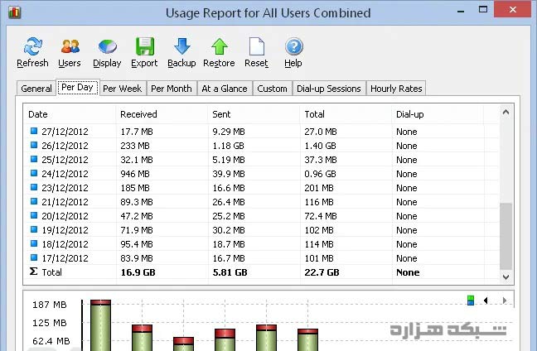The image size is (537, 351).
Task: Sort by the Dial-up column header
Action: click(x=438, y=114)
